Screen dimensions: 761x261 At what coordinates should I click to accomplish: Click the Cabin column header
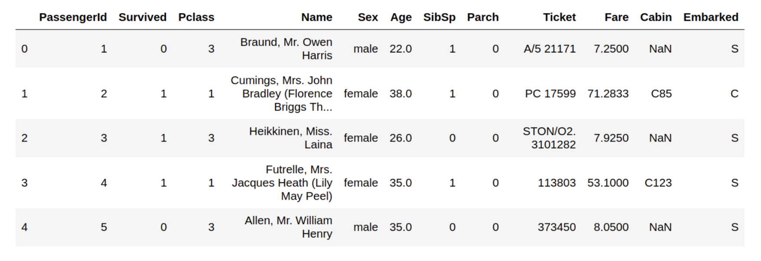coord(656,17)
